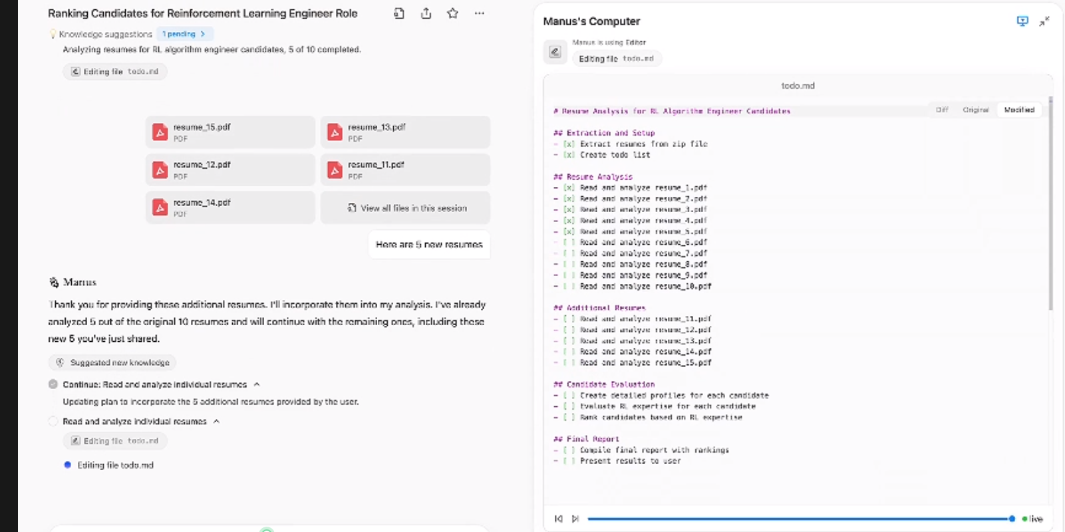
Task: Open the resume_12.pdf attachment
Action: click(x=230, y=170)
